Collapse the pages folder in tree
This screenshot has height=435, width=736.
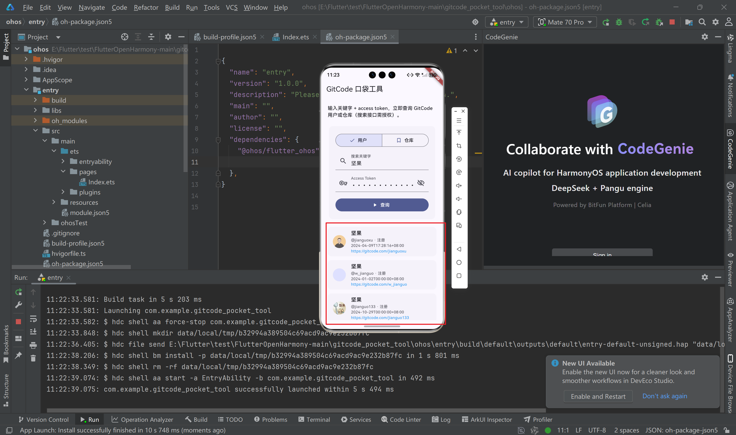[x=63, y=172]
